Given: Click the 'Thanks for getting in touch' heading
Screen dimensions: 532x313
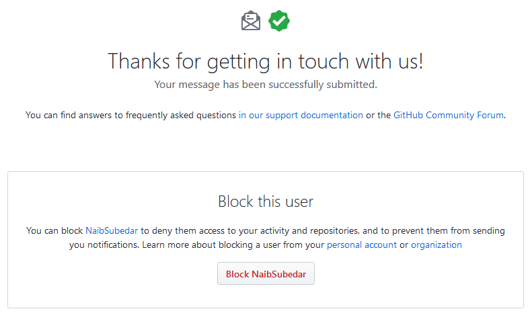Looking at the screenshot, I should pos(266,62).
